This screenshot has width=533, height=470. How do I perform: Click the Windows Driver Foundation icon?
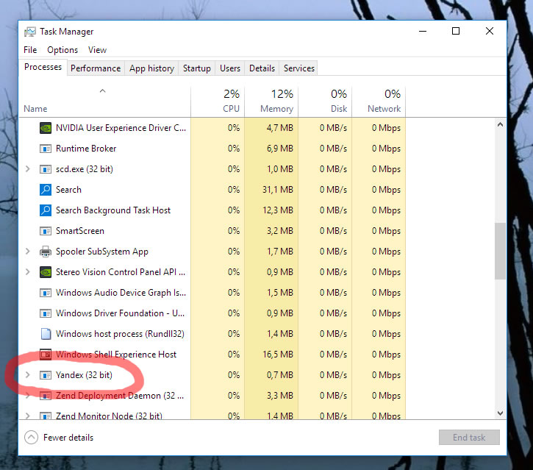click(45, 313)
